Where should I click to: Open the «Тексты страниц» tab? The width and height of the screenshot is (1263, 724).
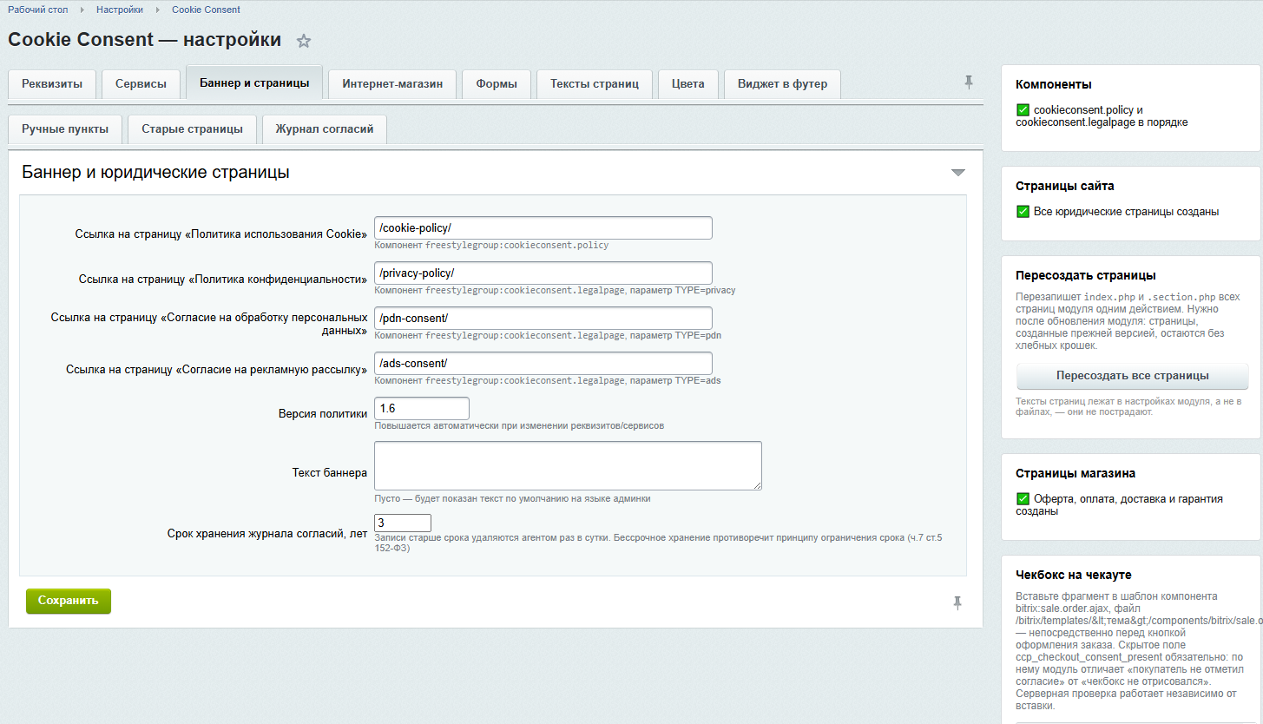pyautogui.click(x=595, y=84)
